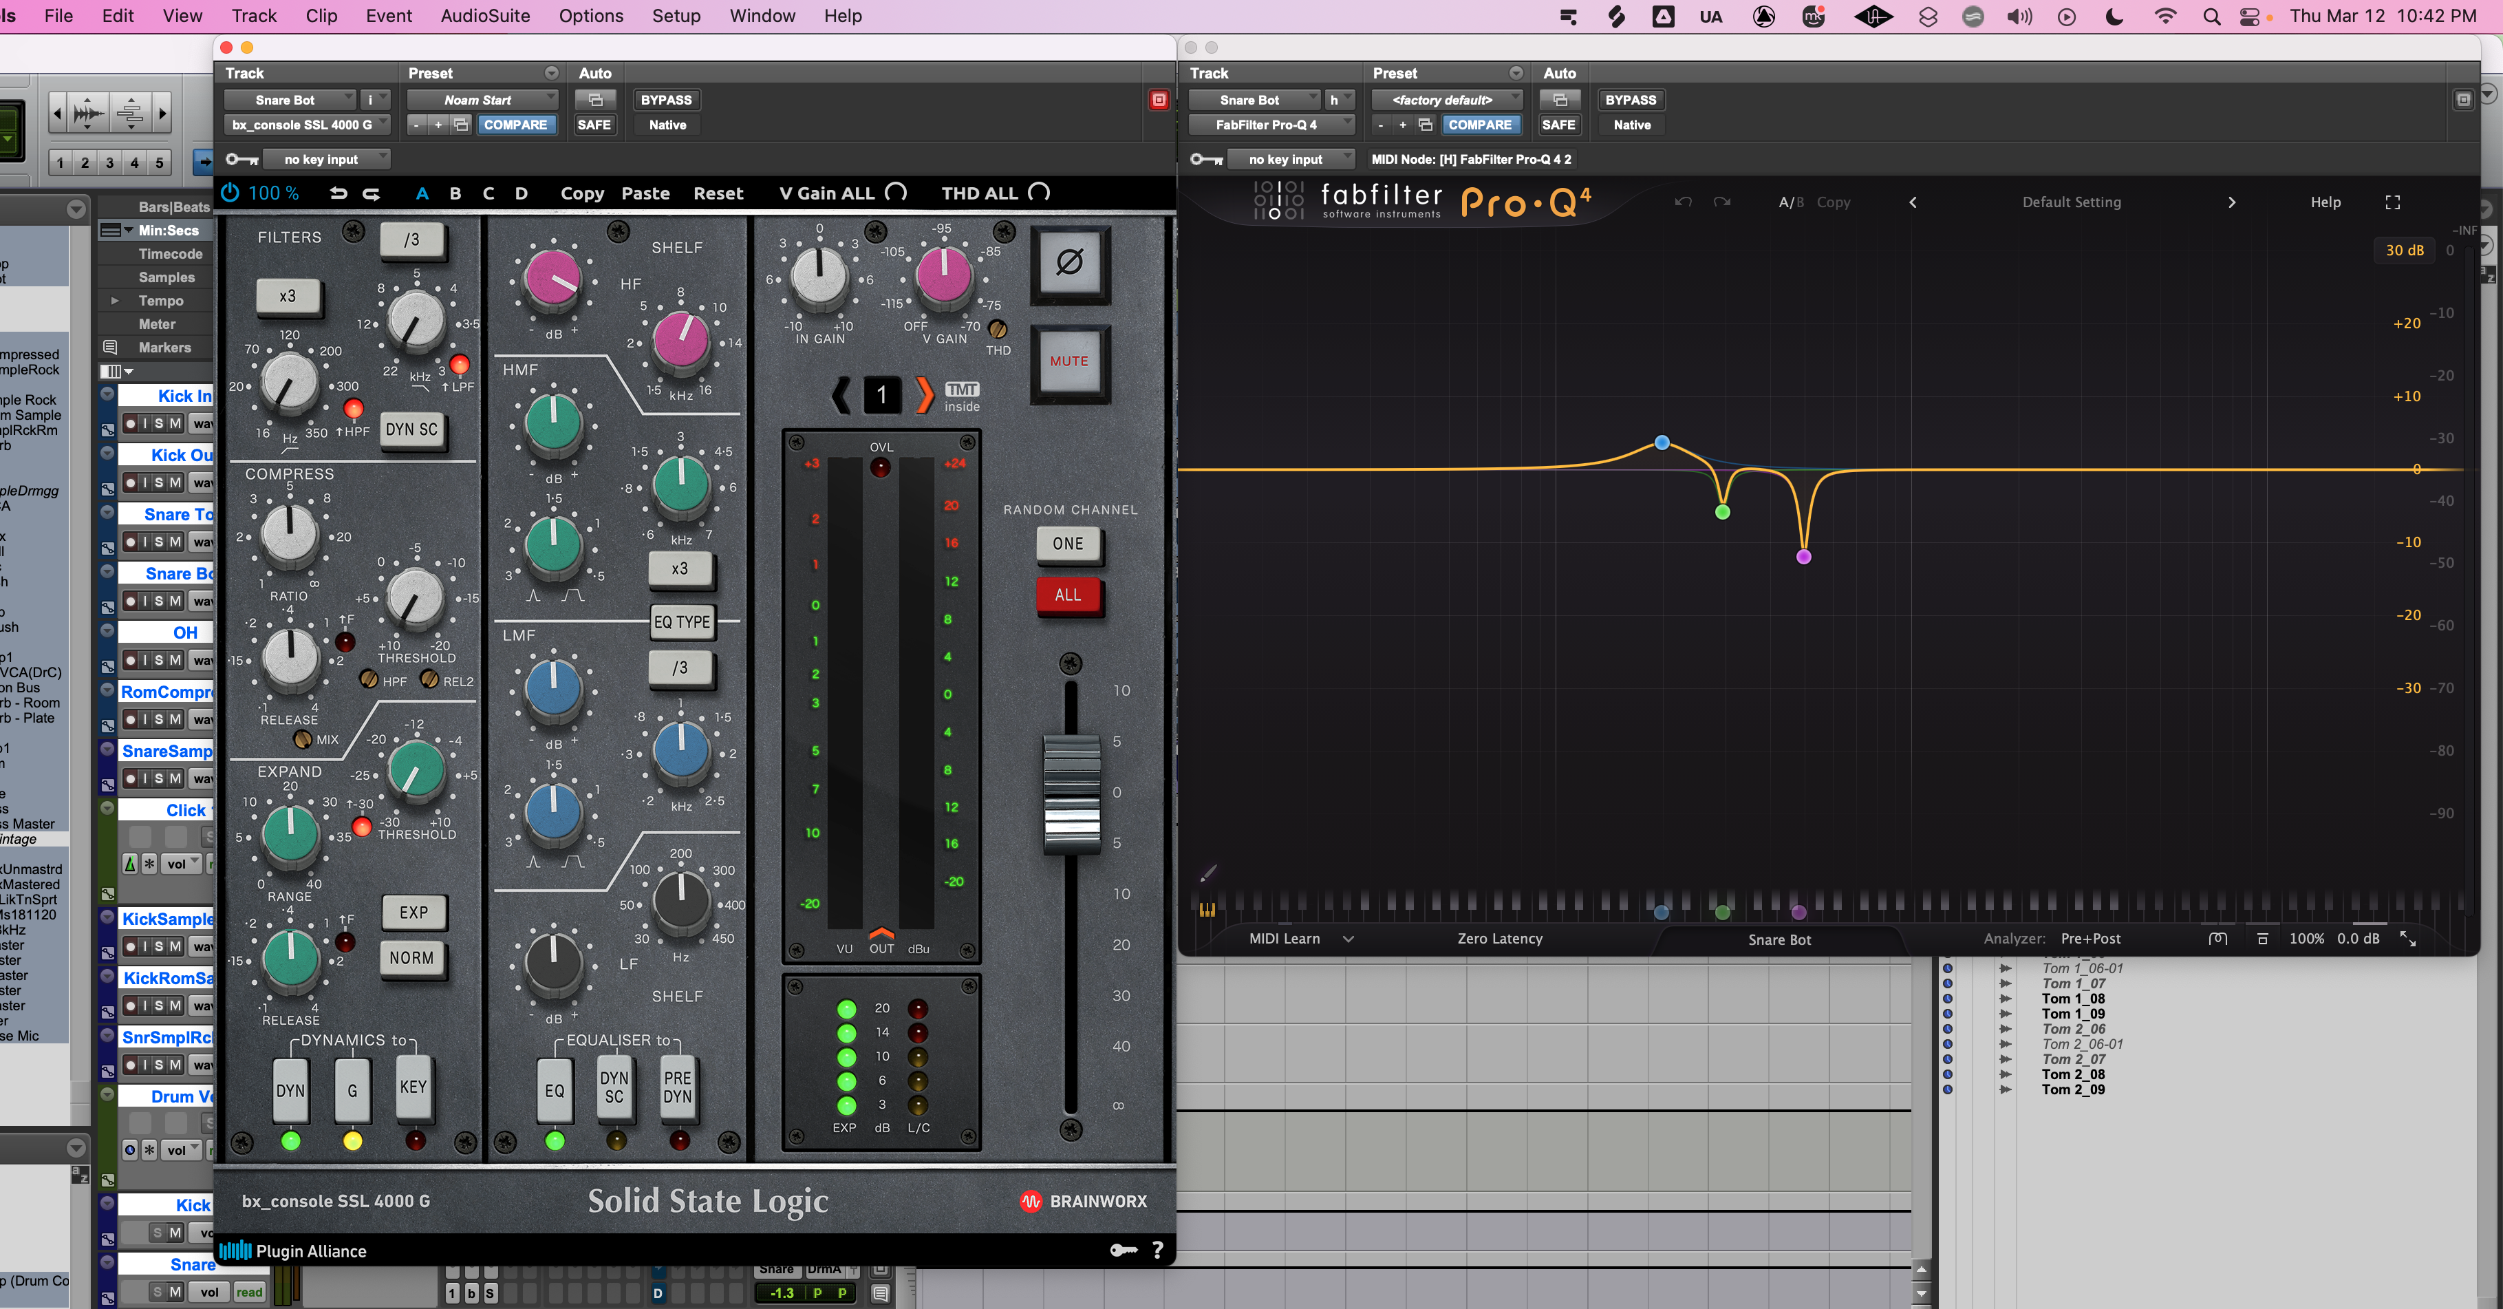
Task: Open the Event menu
Action: pyautogui.click(x=389, y=16)
